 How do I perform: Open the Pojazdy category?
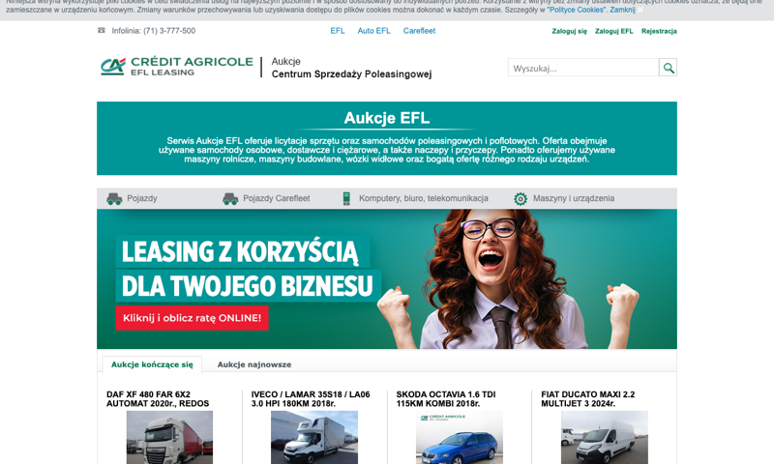pyautogui.click(x=141, y=198)
